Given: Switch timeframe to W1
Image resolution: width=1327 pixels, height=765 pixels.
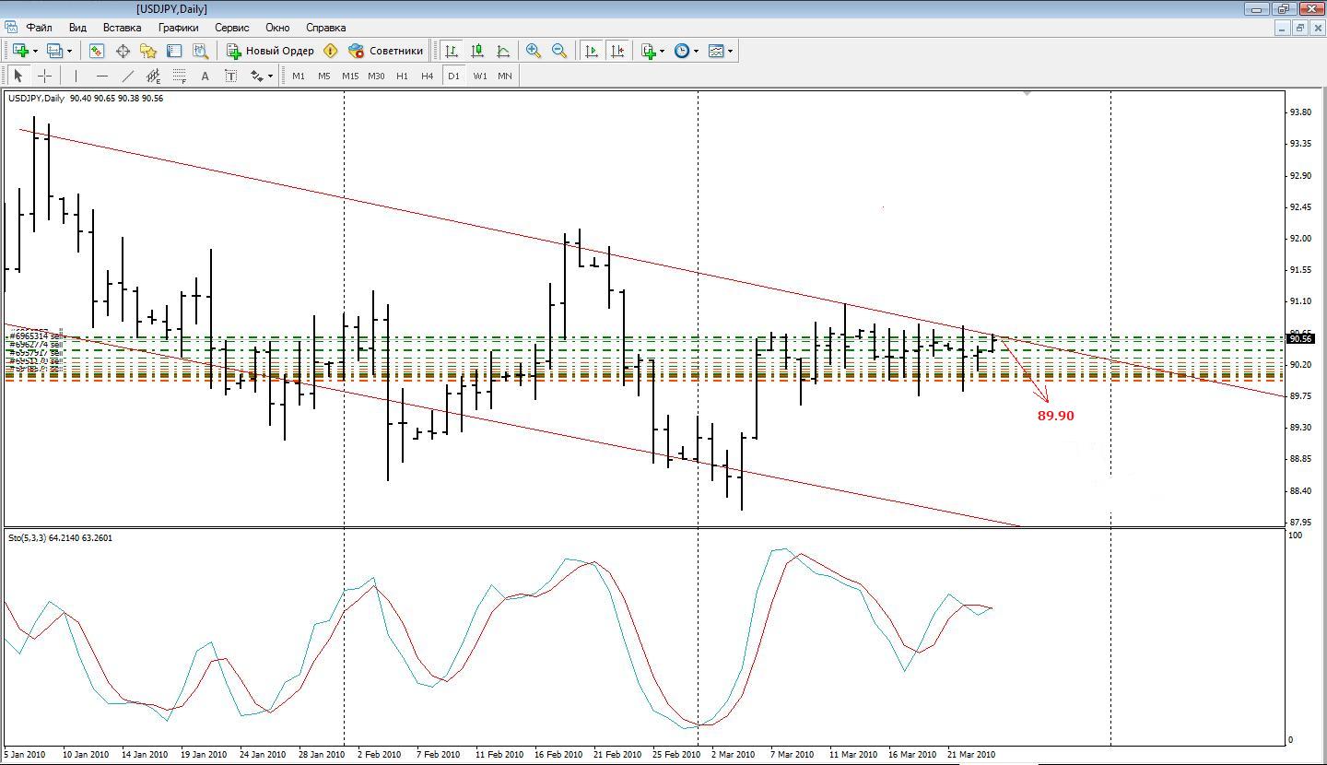Looking at the screenshot, I should 480,76.
